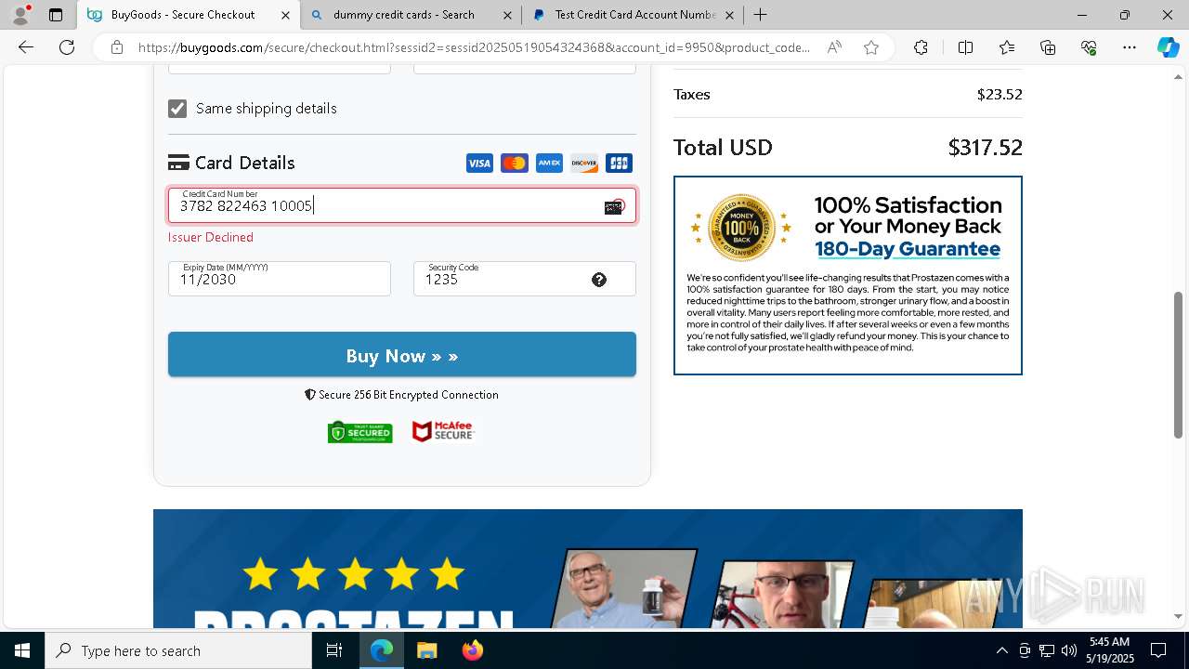View site information lock icon

pyautogui.click(x=117, y=47)
